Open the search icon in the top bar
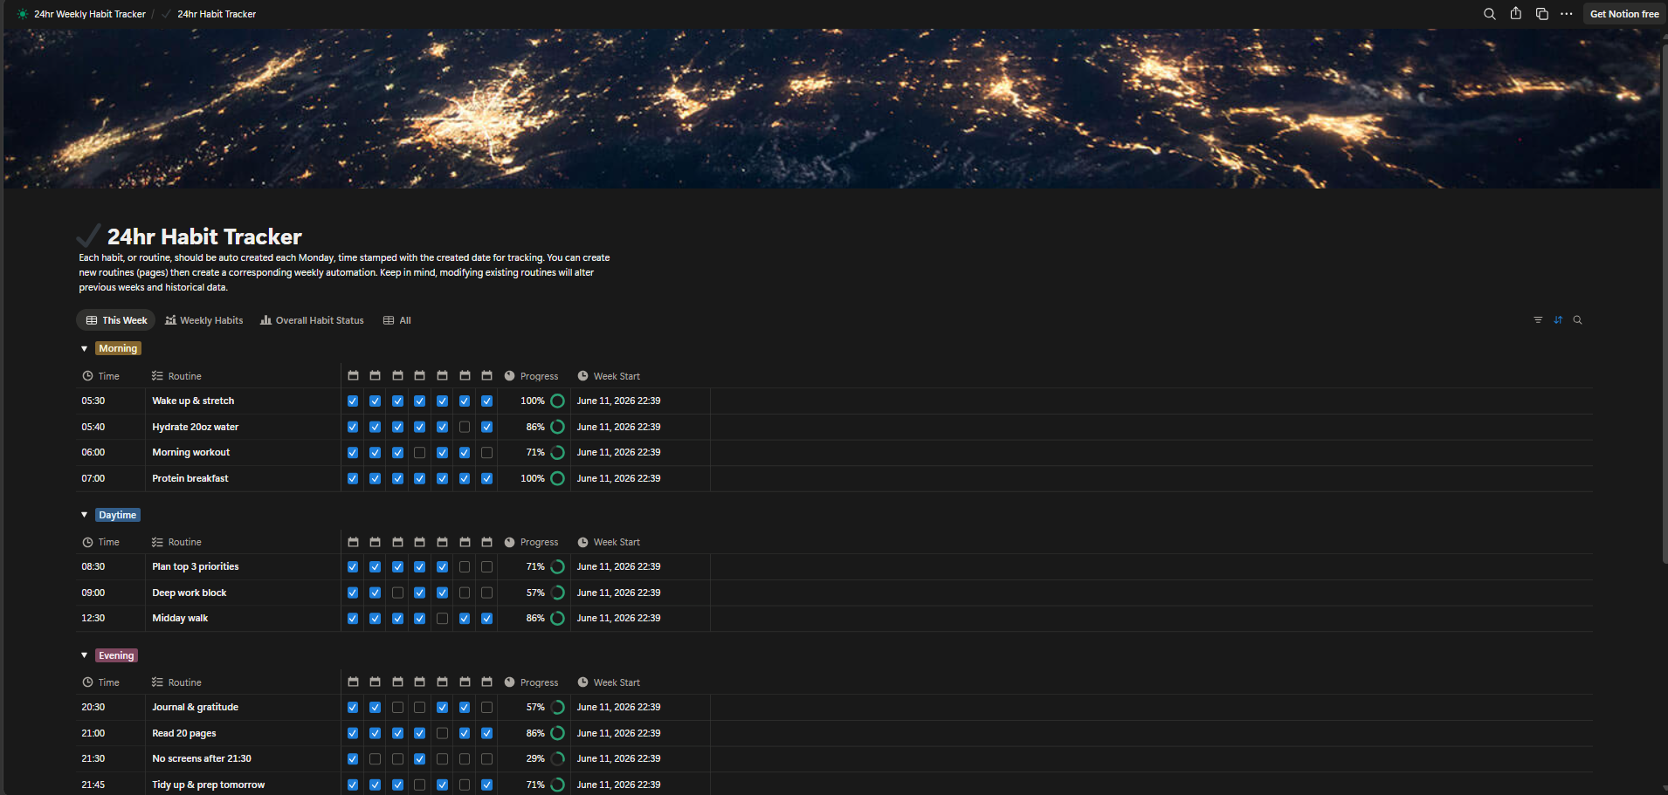 1489,14
